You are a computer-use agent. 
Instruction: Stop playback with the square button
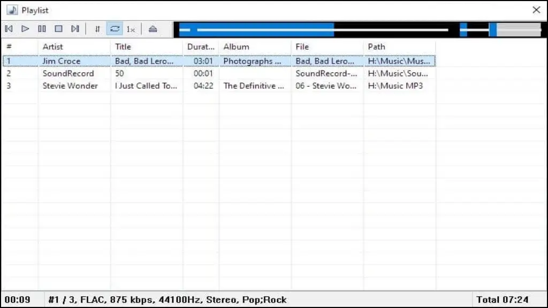click(58, 29)
